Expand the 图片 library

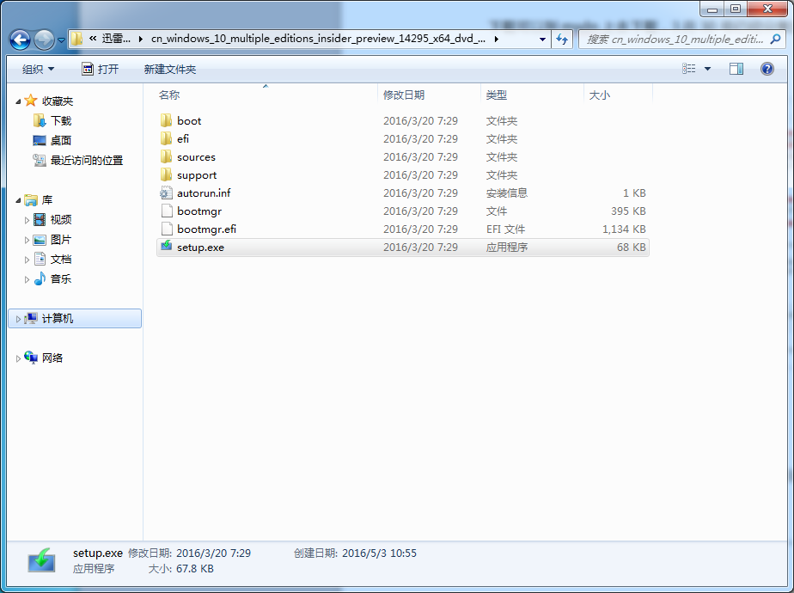tap(27, 240)
